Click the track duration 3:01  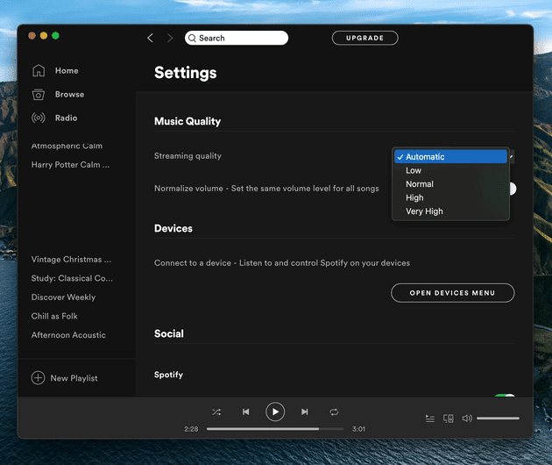tap(358, 429)
